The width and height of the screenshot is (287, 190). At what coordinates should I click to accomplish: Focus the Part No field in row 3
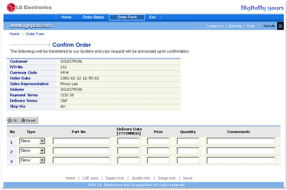pyautogui.click(x=81, y=160)
